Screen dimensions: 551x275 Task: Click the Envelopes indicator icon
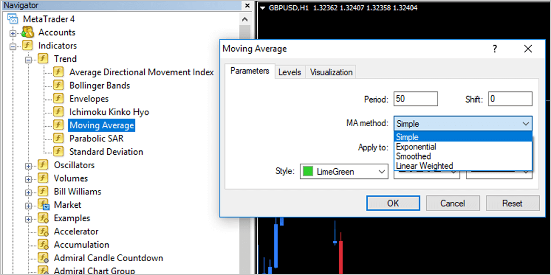[x=58, y=99]
